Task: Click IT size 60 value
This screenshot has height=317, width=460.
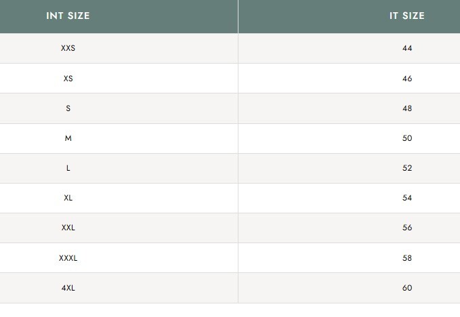Action: [x=406, y=288]
